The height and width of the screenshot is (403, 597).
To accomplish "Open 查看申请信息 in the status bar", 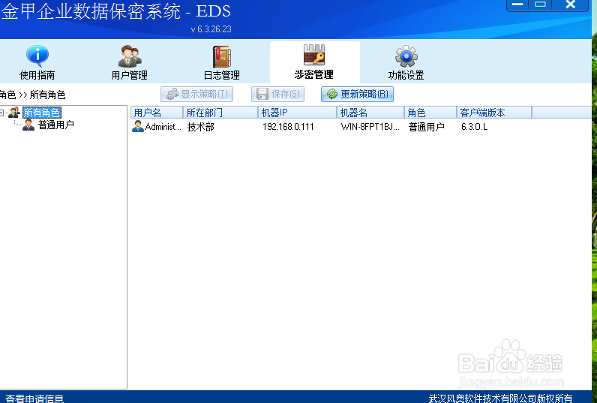I will [x=34, y=398].
